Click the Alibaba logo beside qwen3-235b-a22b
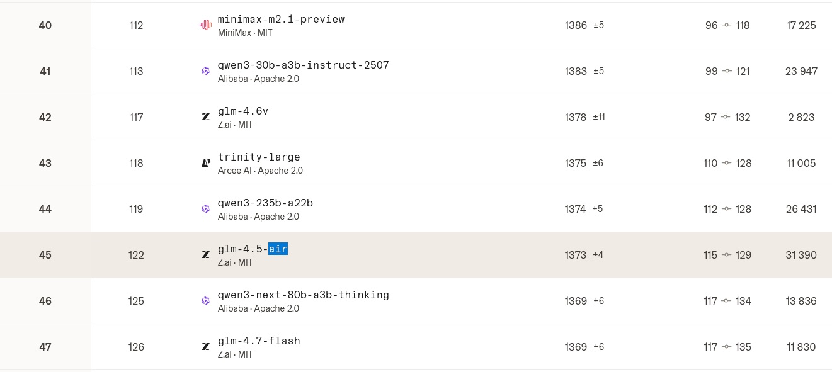Screen dimensions: 832x372 click(x=205, y=209)
